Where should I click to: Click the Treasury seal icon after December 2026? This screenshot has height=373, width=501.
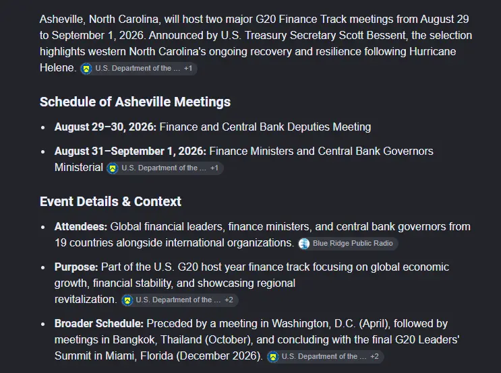pos(273,357)
